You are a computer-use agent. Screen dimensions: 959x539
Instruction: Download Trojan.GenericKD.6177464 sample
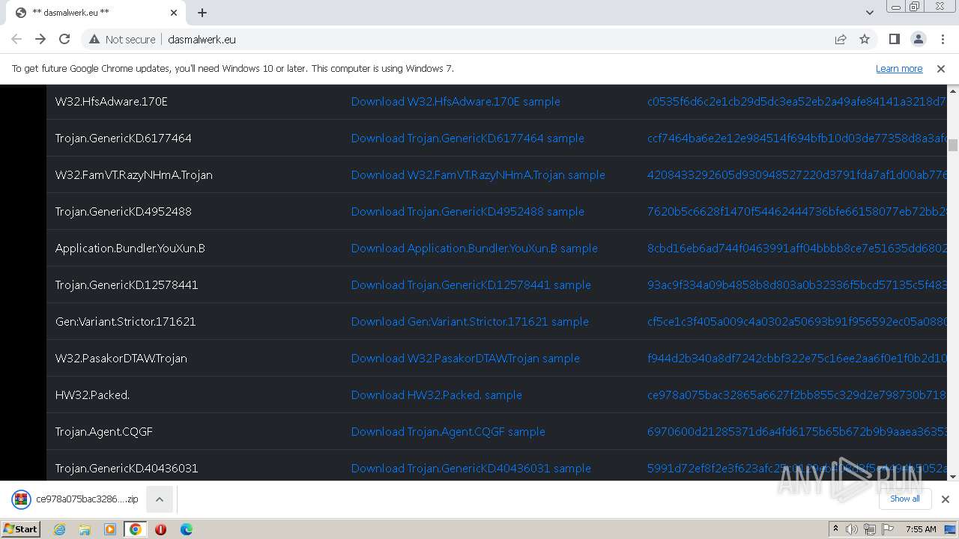[468, 138]
